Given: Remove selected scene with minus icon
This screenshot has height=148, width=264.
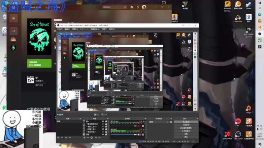Looking at the screenshot, I should pos(62,137).
